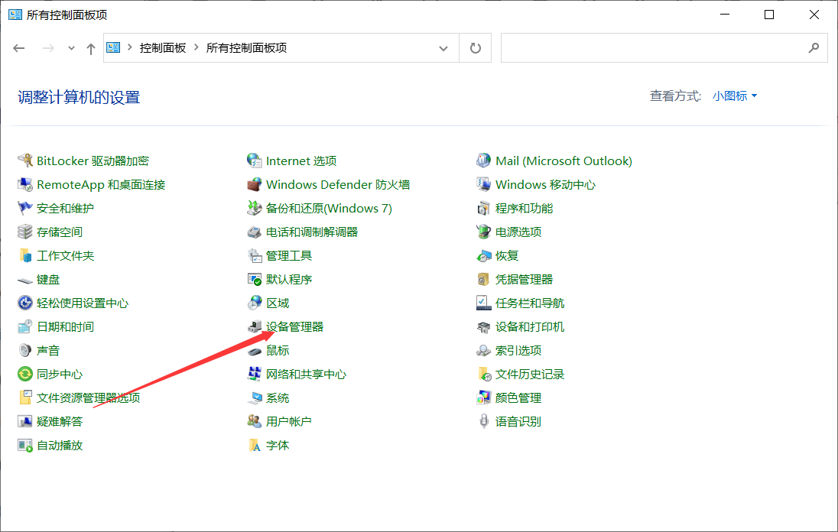Refresh the control panel view

[475, 48]
